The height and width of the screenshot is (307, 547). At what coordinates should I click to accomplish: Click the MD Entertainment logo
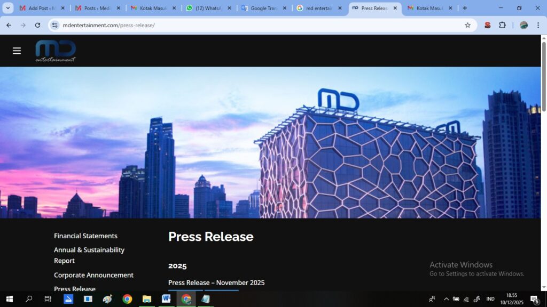click(56, 51)
